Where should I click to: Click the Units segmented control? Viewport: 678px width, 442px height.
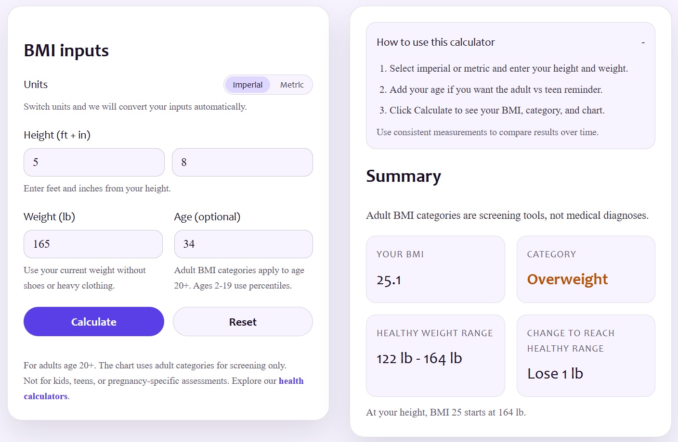(268, 84)
